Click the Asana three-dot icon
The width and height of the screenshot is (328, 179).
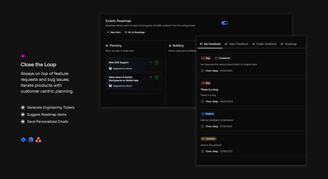[x=38, y=140]
